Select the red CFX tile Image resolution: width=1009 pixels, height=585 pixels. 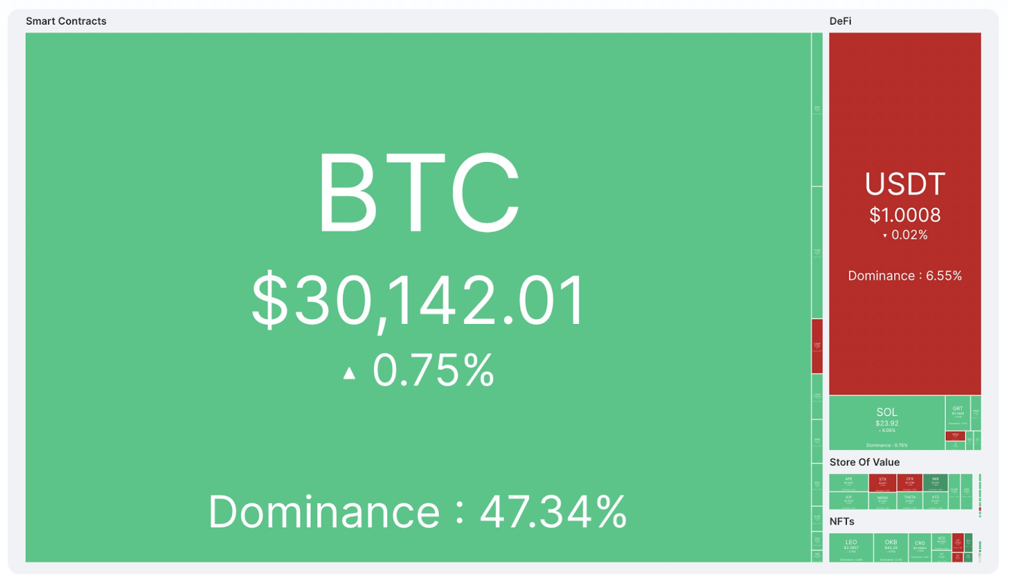(x=910, y=483)
